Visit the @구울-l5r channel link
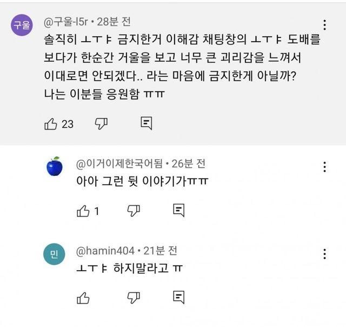 [65, 22]
